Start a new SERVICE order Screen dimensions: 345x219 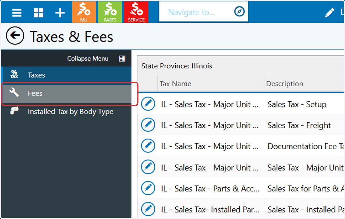coord(136,12)
